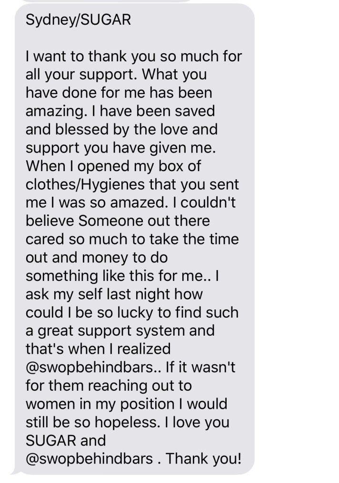Screen dimensions: 339x483
Task: Tap the word 'clothes/Hygienes'
Action: pyautogui.click(x=85, y=184)
